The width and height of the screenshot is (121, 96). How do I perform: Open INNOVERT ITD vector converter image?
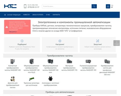point(69,61)
